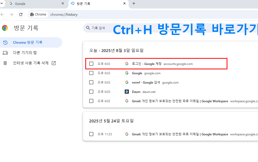Click the 오후 11:33 timestamp
The height and width of the screenshot is (162, 258).
click(105, 134)
